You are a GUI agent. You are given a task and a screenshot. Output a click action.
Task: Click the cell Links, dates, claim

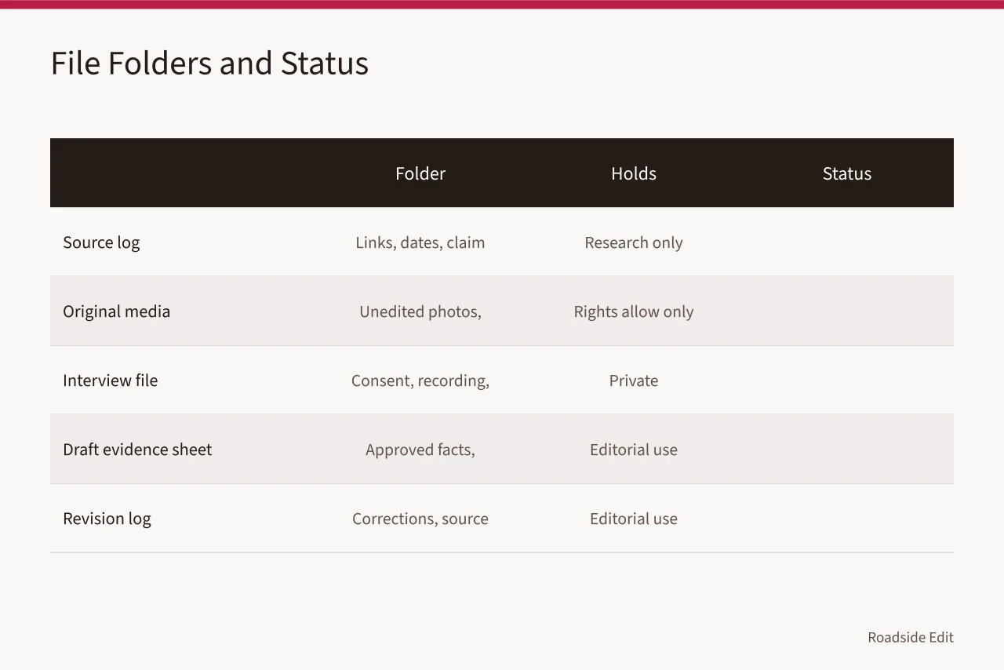[x=420, y=242]
